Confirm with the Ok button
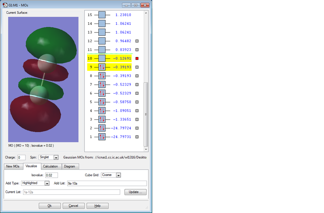 (49, 206)
